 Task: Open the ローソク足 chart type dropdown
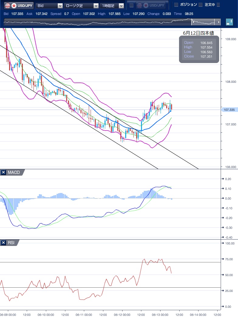[81, 5]
